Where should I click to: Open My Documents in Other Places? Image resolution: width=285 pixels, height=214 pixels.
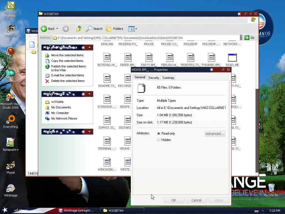click(x=61, y=107)
